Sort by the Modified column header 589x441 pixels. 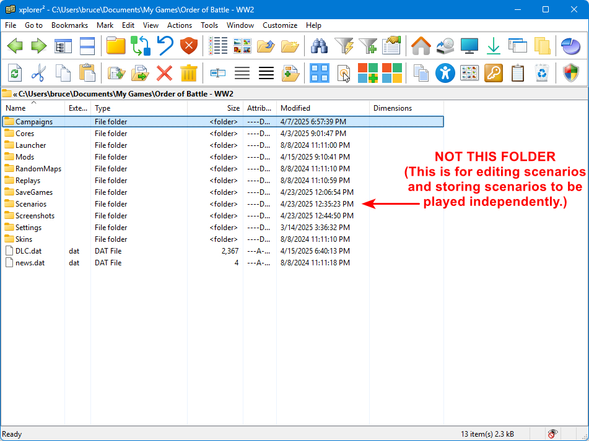(x=323, y=108)
